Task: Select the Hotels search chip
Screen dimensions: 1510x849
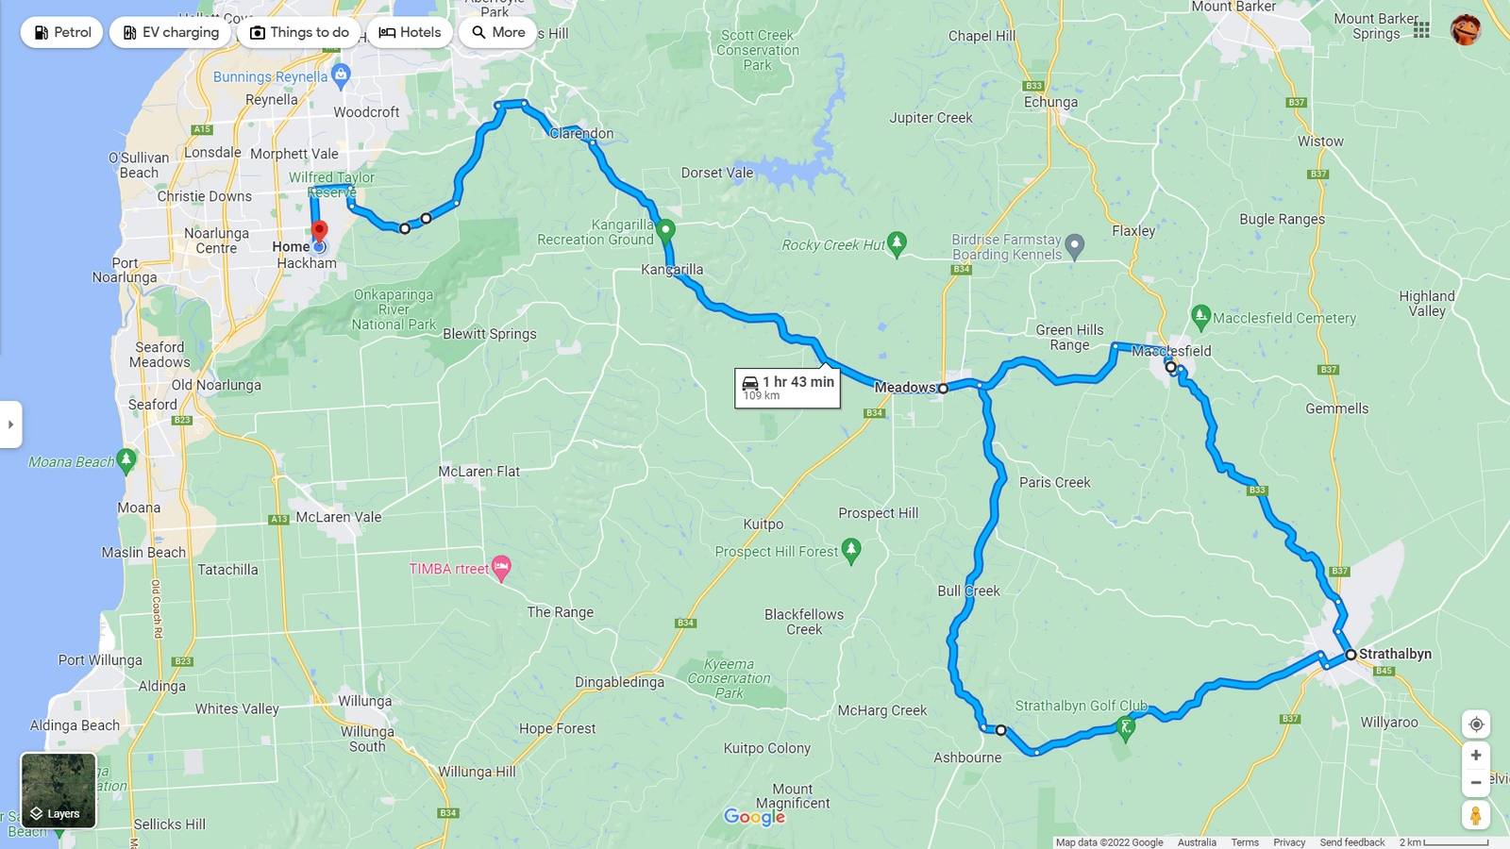Action: [410, 32]
